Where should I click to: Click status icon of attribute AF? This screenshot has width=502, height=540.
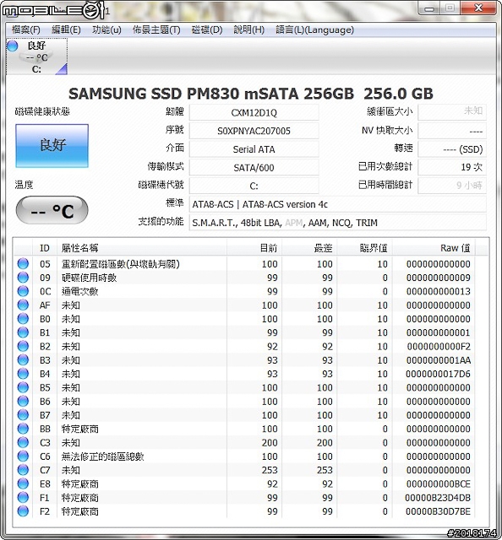tap(23, 305)
